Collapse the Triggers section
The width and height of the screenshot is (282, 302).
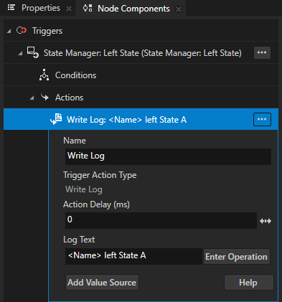click(9, 31)
